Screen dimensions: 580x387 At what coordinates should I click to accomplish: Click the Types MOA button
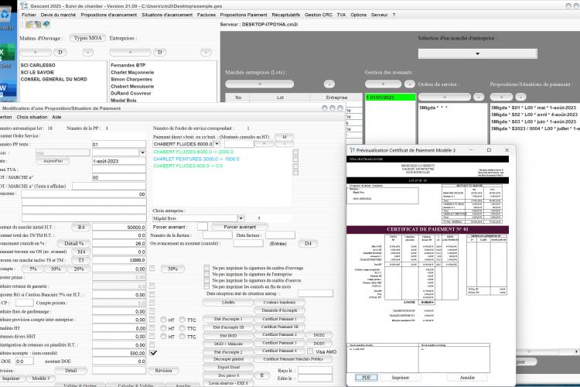[x=87, y=38]
